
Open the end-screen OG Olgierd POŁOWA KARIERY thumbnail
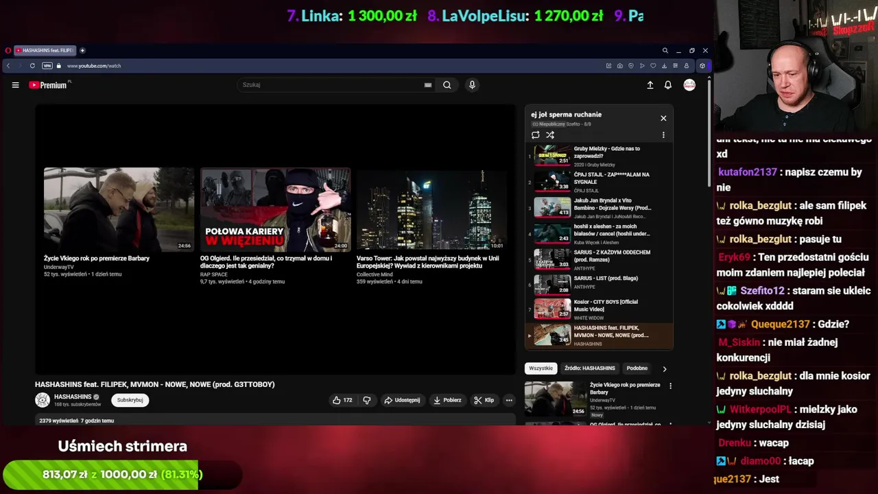[x=275, y=209]
